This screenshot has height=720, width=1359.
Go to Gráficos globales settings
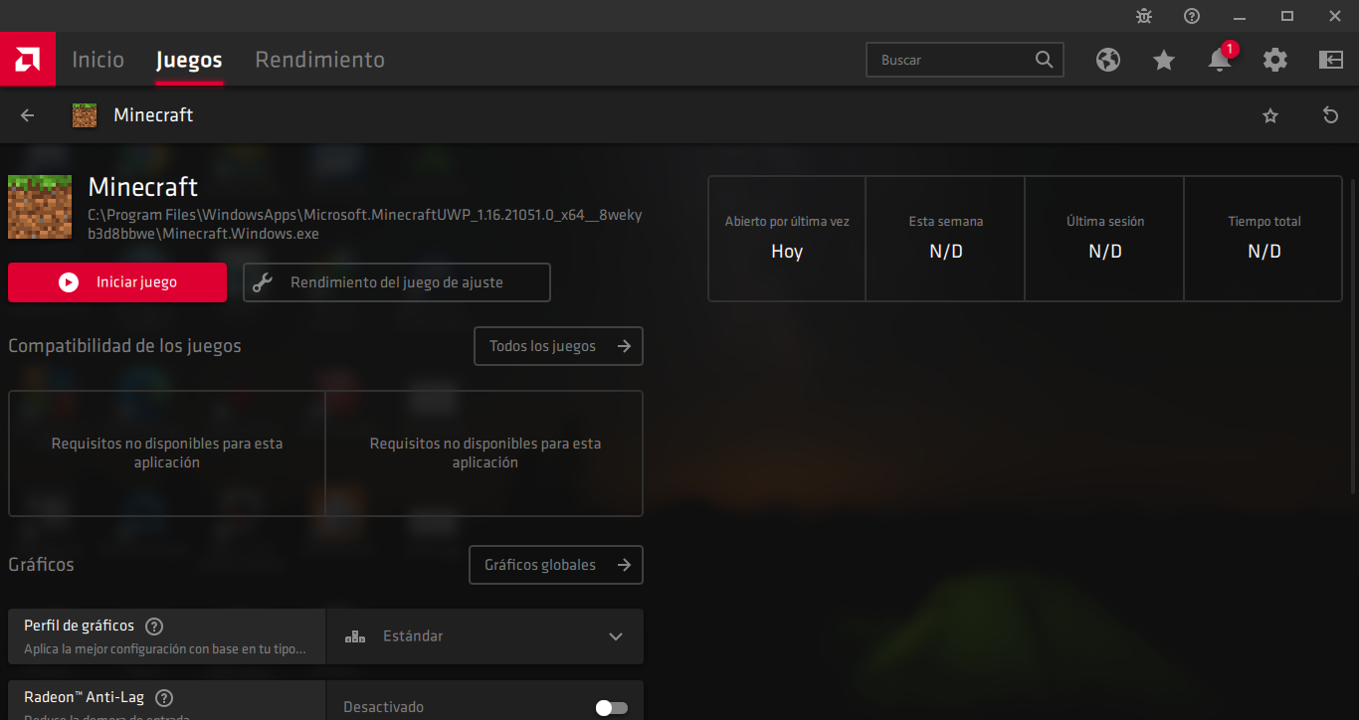556,565
